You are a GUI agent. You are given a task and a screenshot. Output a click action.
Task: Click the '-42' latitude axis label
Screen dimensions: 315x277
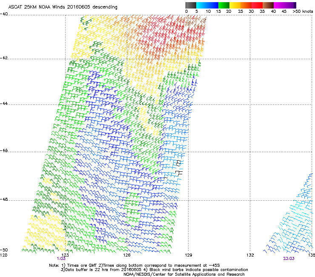pyautogui.click(x=4, y=58)
